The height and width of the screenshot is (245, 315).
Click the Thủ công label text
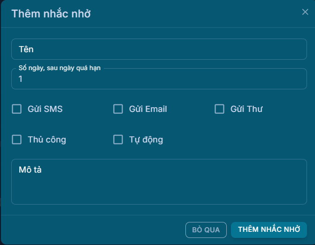coord(47,140)
